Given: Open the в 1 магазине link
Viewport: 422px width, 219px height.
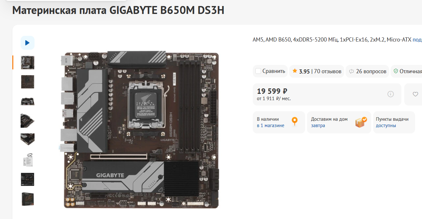Looking at the screenshot, I should (271, 126).
